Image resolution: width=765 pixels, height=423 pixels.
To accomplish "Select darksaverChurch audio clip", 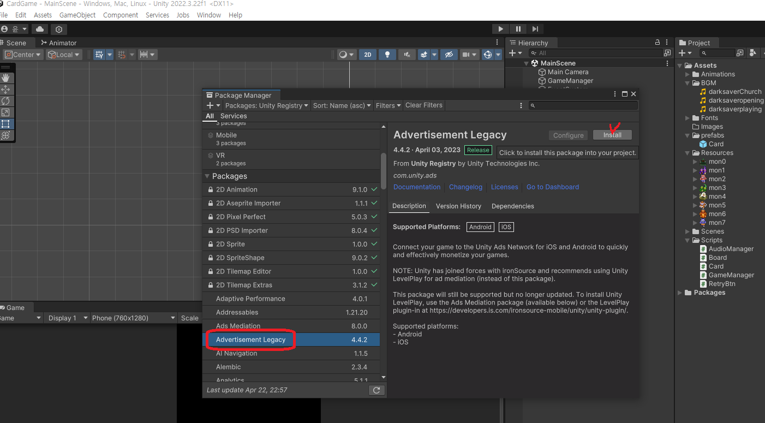I will (735, 92).
